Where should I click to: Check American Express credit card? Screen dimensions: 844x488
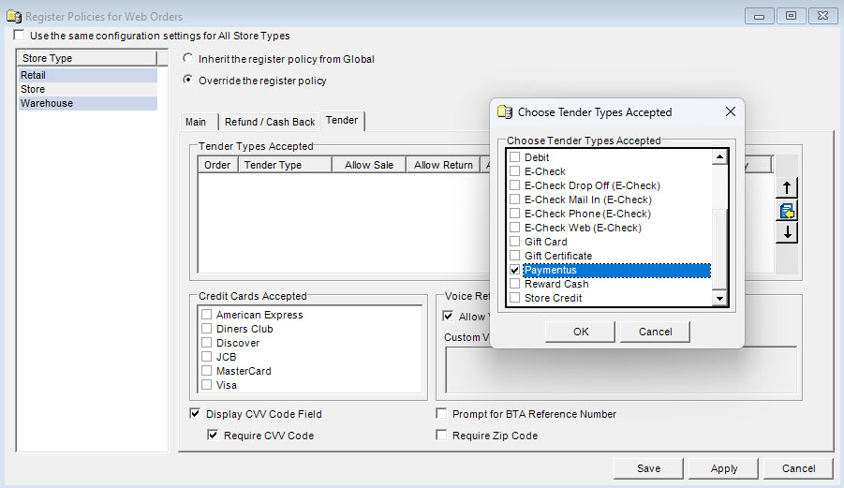tap(206, 314)
